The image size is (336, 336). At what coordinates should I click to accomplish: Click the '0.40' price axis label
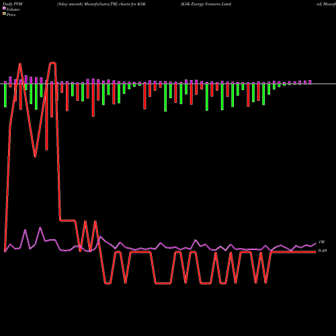pos(323,251)
